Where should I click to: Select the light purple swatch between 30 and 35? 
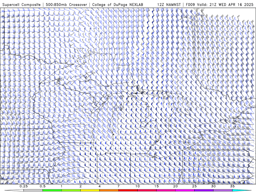pos(223,190)
